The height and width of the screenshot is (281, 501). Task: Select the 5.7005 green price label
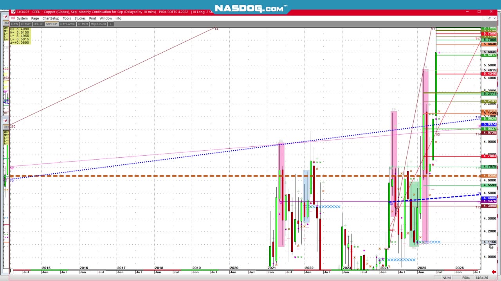coord(489,40)
